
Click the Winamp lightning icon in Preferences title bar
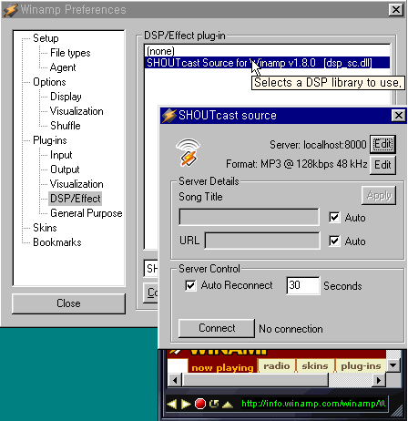[11, 10]
